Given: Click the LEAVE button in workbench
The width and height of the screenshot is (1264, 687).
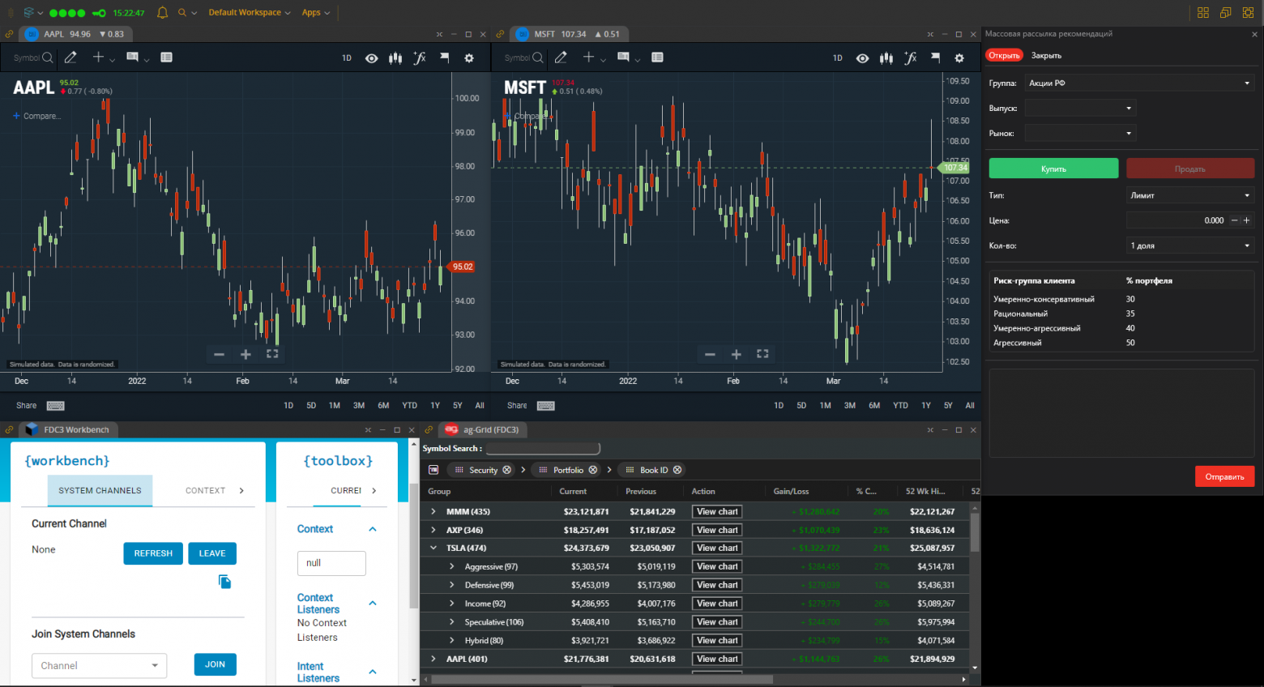Looking at the screenshot, I should (212, 553).
